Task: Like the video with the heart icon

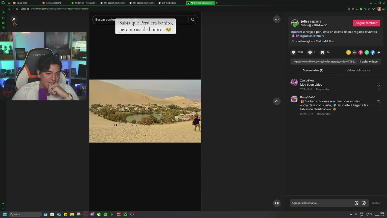Action: pos(293,52)
